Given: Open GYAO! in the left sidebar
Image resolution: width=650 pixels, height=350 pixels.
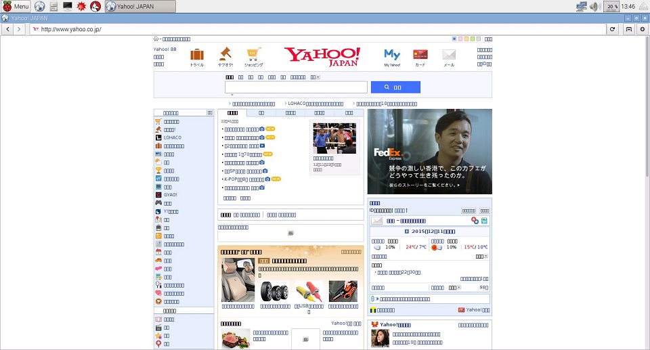Looking at the screenshot, I should click(171, 195).
